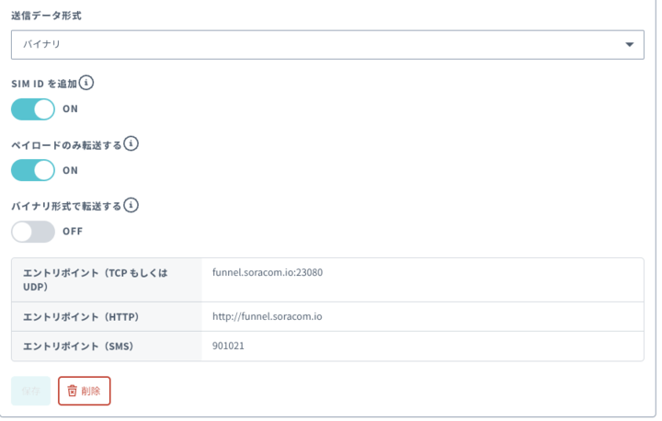Enable the バイナリ形式で転送する switch
The image size is (662, 421).
click(x=33, y=232)
